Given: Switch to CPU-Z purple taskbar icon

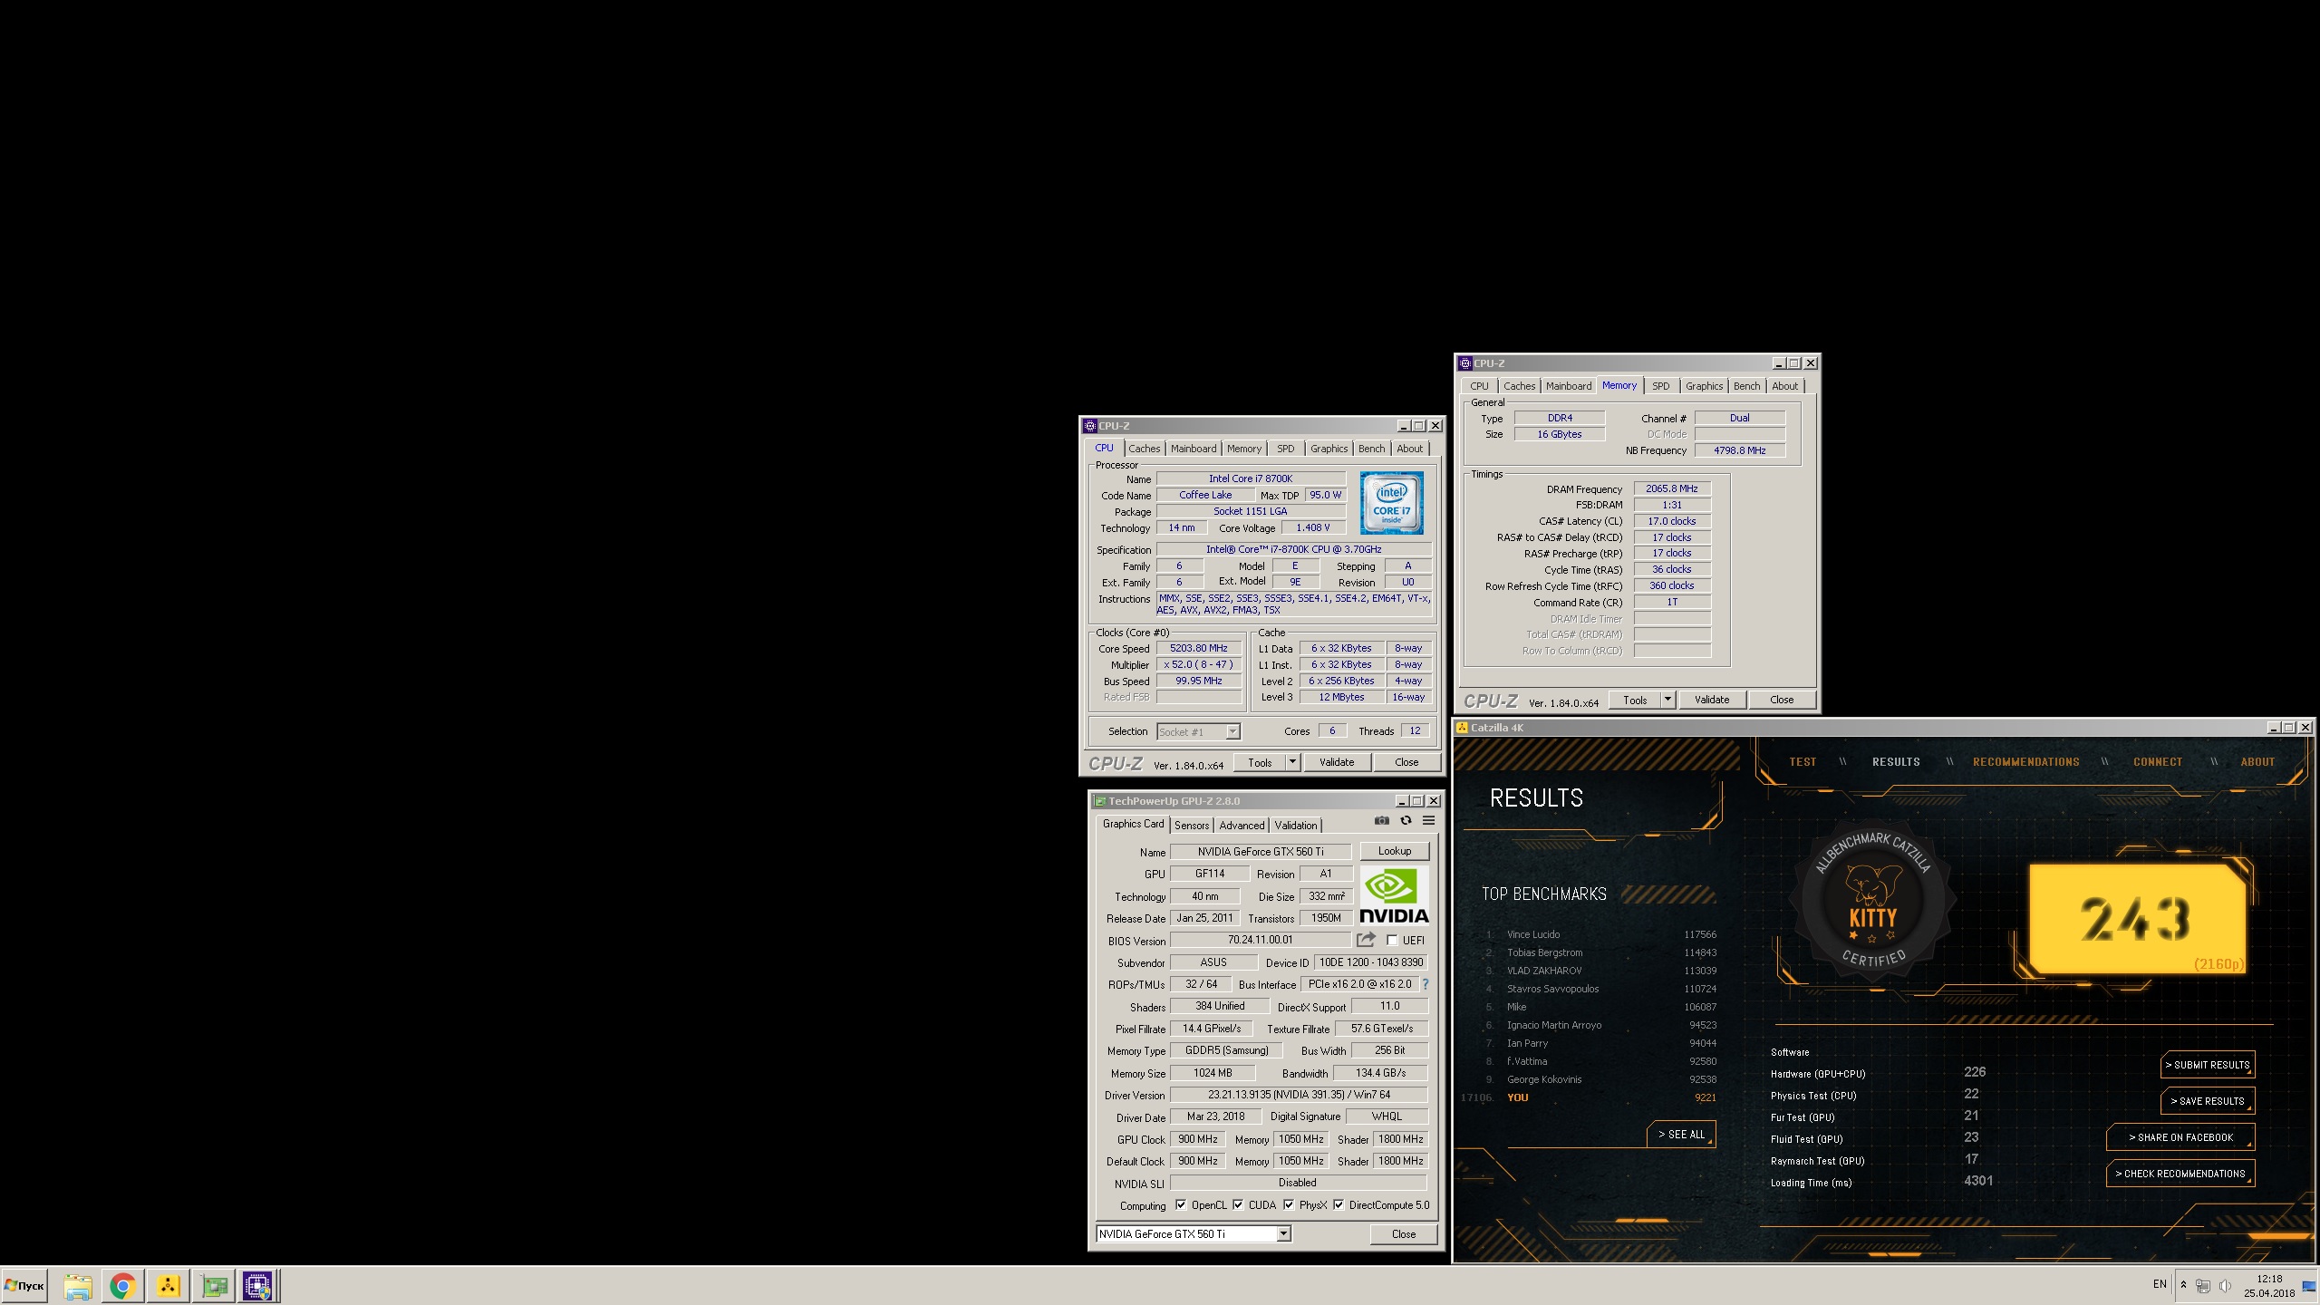Looking at the screenshot, I should click(x=257, y=1286).
